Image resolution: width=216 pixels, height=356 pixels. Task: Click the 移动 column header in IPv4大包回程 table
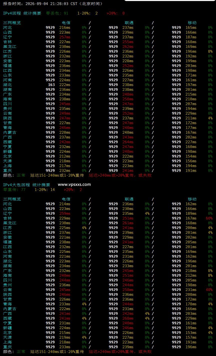[192, 199]
